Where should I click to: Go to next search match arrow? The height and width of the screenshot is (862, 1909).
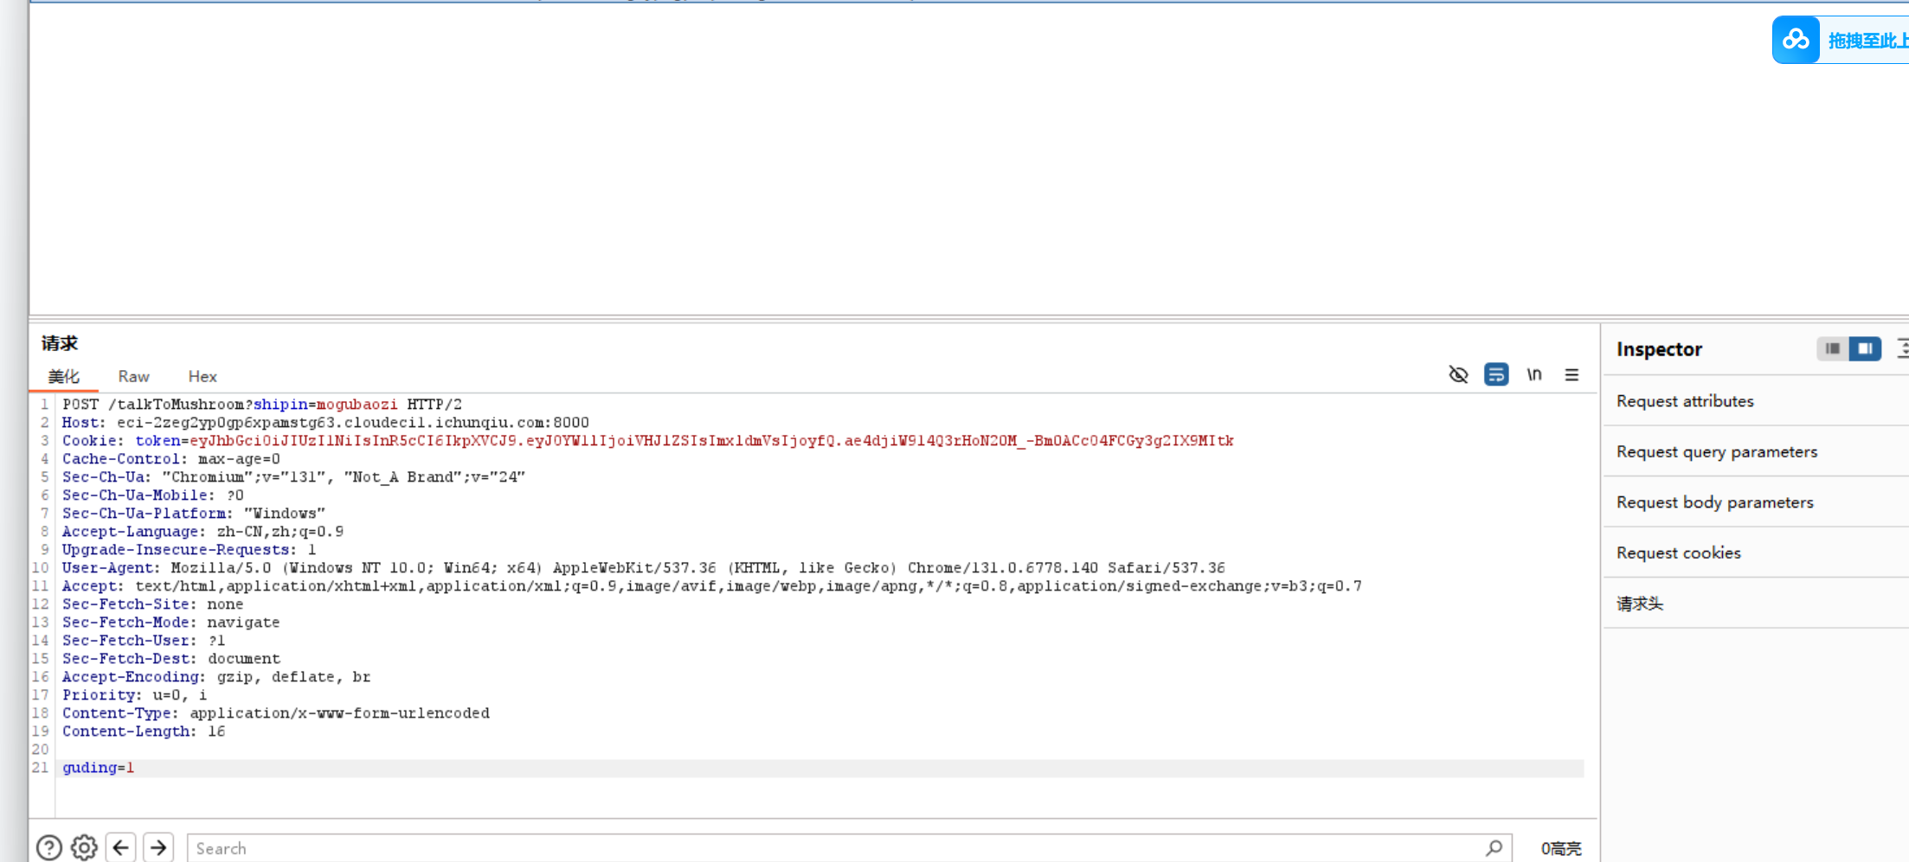(158, 847)
